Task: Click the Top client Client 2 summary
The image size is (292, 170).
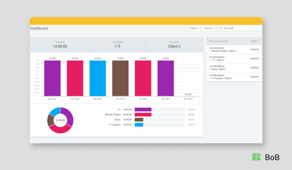Action: 174,45
